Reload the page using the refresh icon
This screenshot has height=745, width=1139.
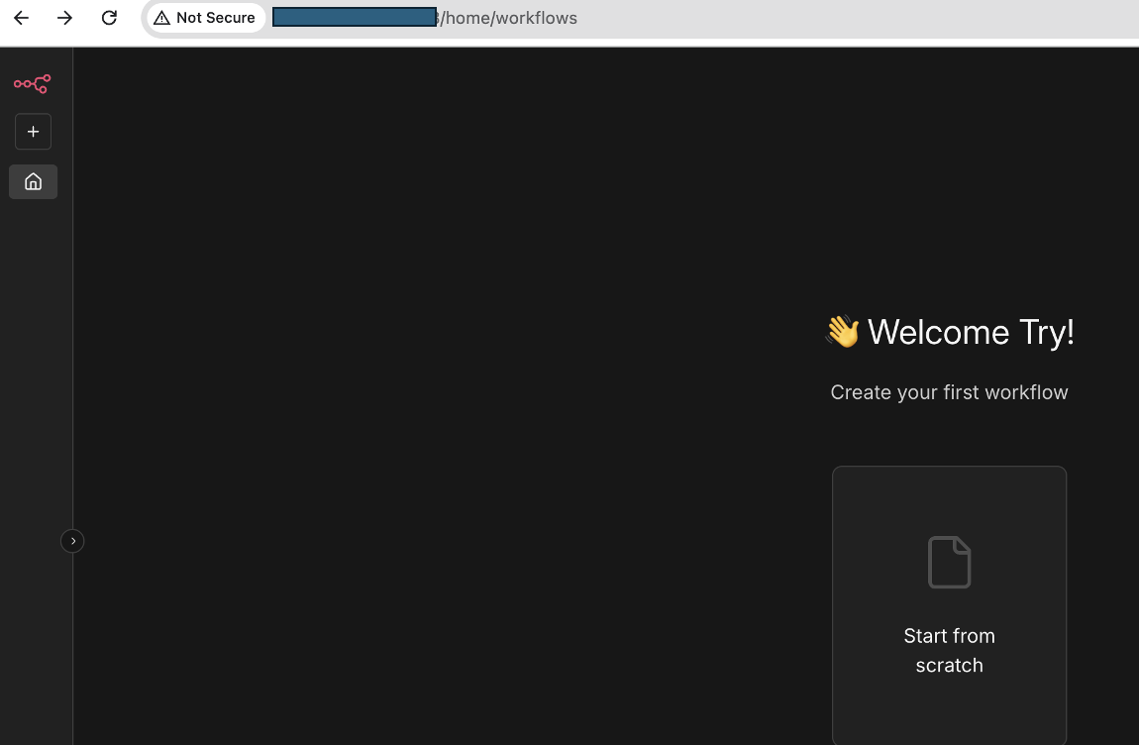[109, 18]
